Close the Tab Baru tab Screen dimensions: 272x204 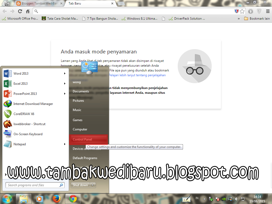point(112,3)
